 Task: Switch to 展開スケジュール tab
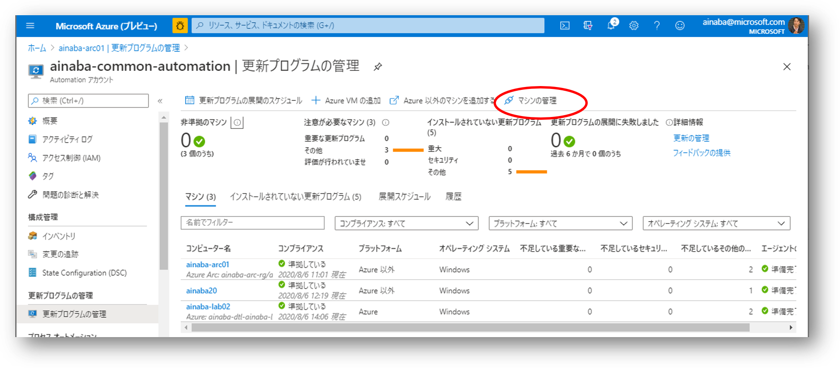[x=405, y=197]
